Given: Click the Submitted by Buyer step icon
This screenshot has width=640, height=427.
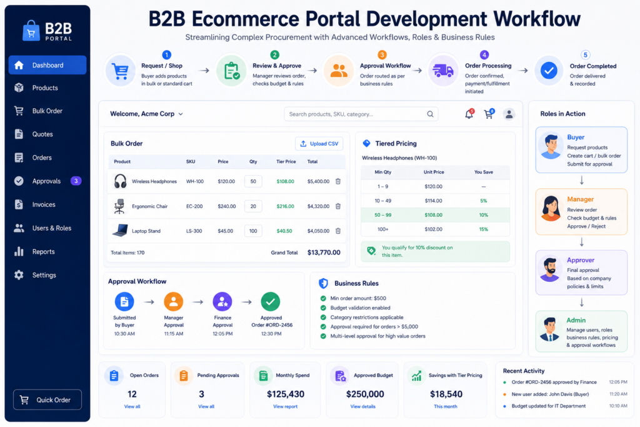Looking at the screenshot, I should tap(124, 302).
